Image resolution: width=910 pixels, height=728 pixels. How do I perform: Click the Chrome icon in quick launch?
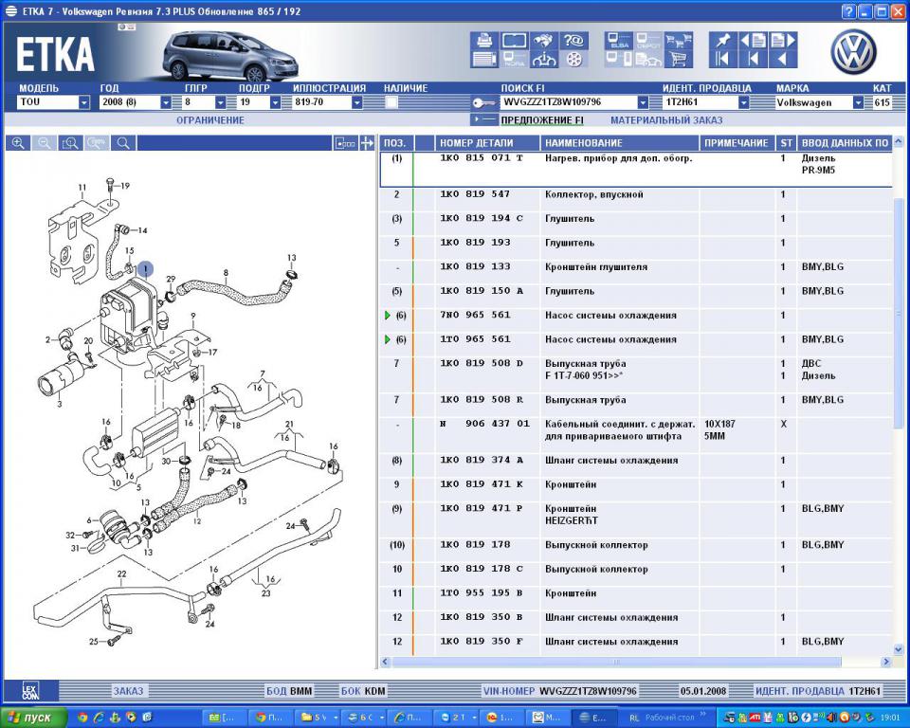[83, 718]
